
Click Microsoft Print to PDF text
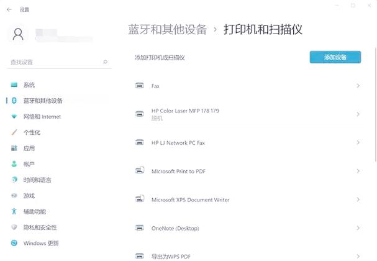coord(178,171)
